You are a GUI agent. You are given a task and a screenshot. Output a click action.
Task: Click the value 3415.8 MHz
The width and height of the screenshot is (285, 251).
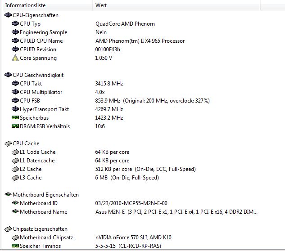click(x=109, y=84)
